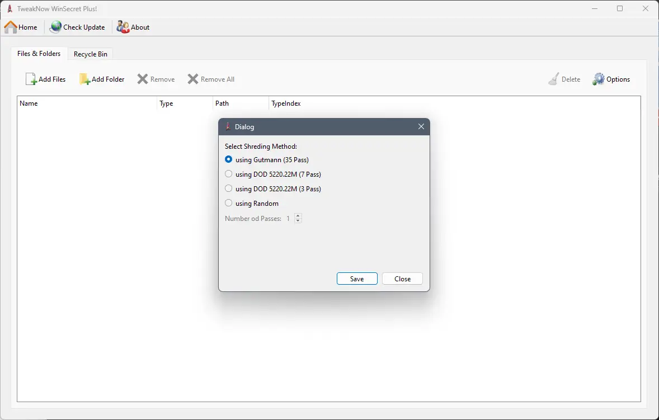Sort files by the Path column

coord(222,103)
